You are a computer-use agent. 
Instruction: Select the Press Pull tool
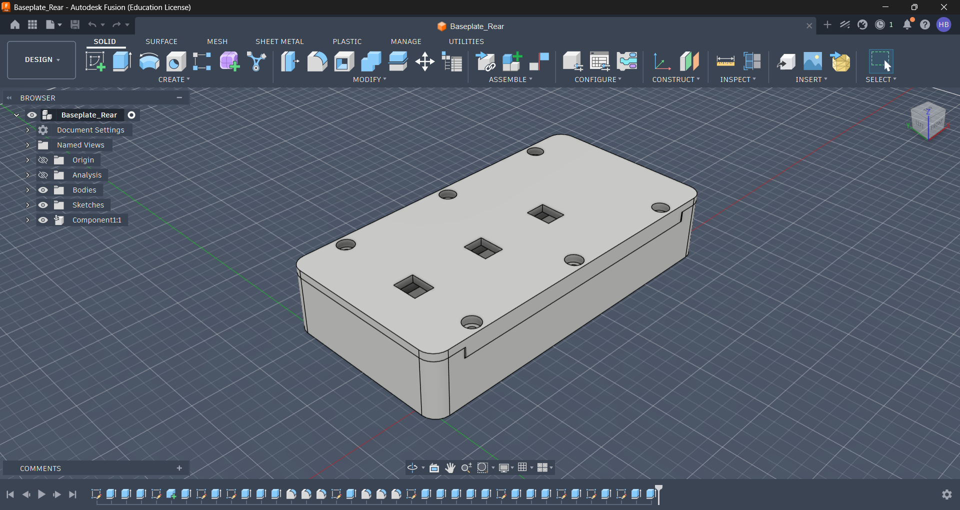point(290,61)
